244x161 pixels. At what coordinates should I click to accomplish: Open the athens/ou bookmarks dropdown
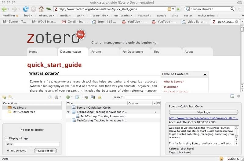point(46,16)
